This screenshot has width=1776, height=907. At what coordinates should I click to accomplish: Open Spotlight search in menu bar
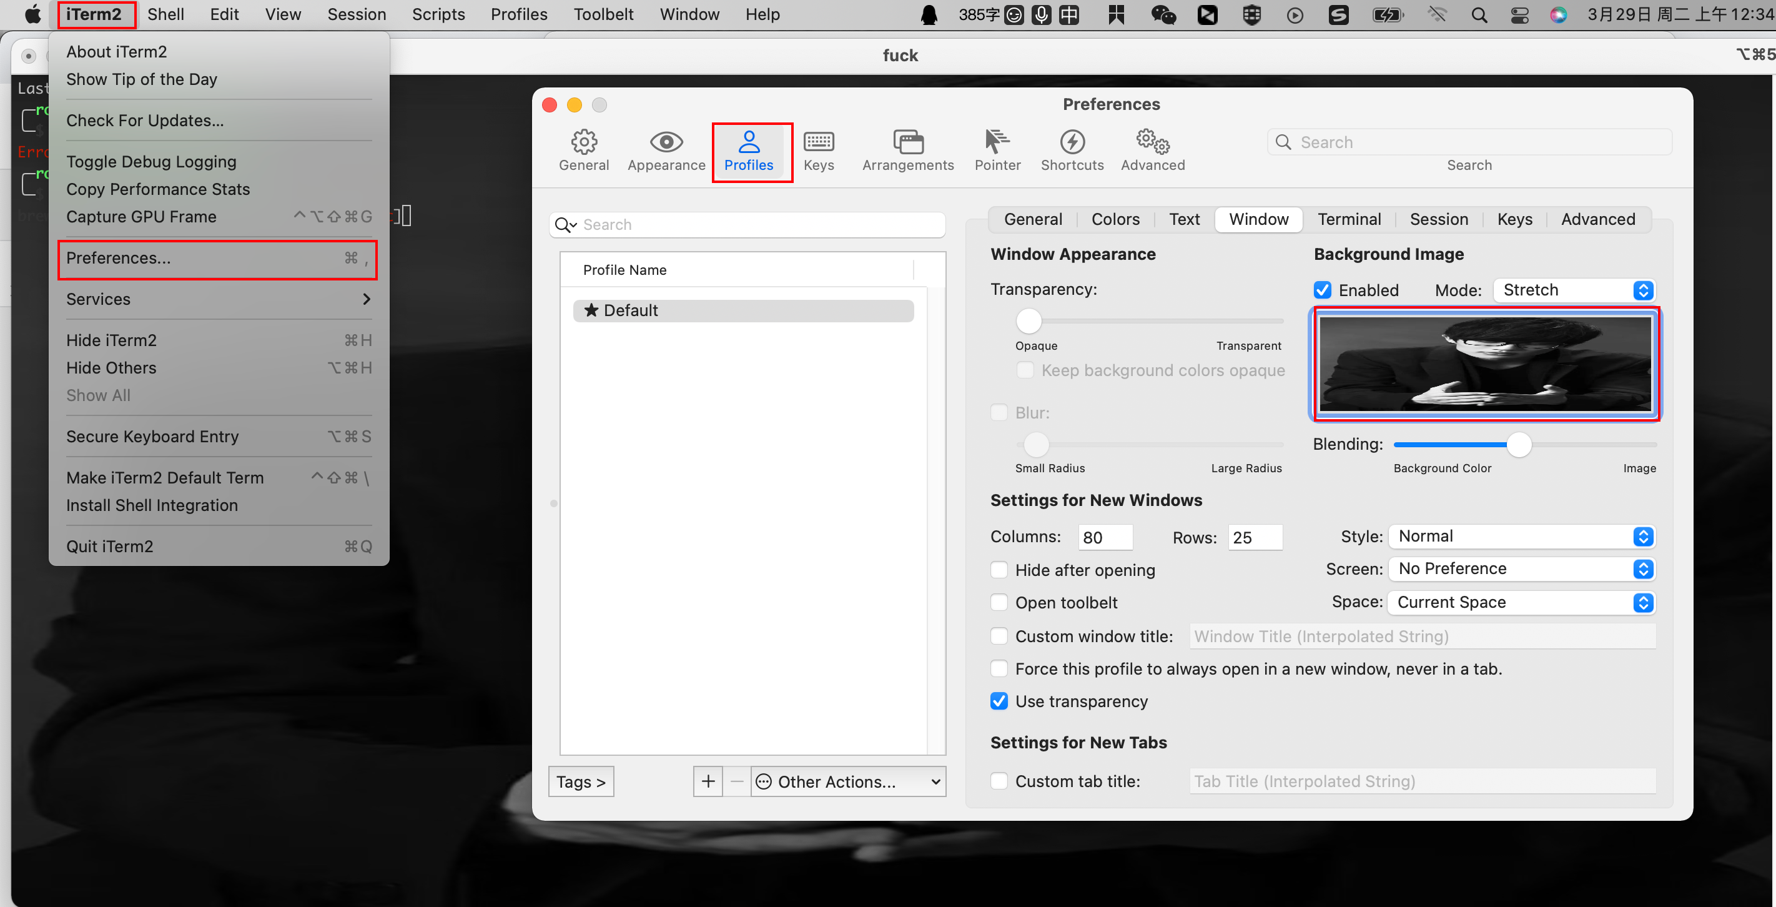[x=1479, y=14]
